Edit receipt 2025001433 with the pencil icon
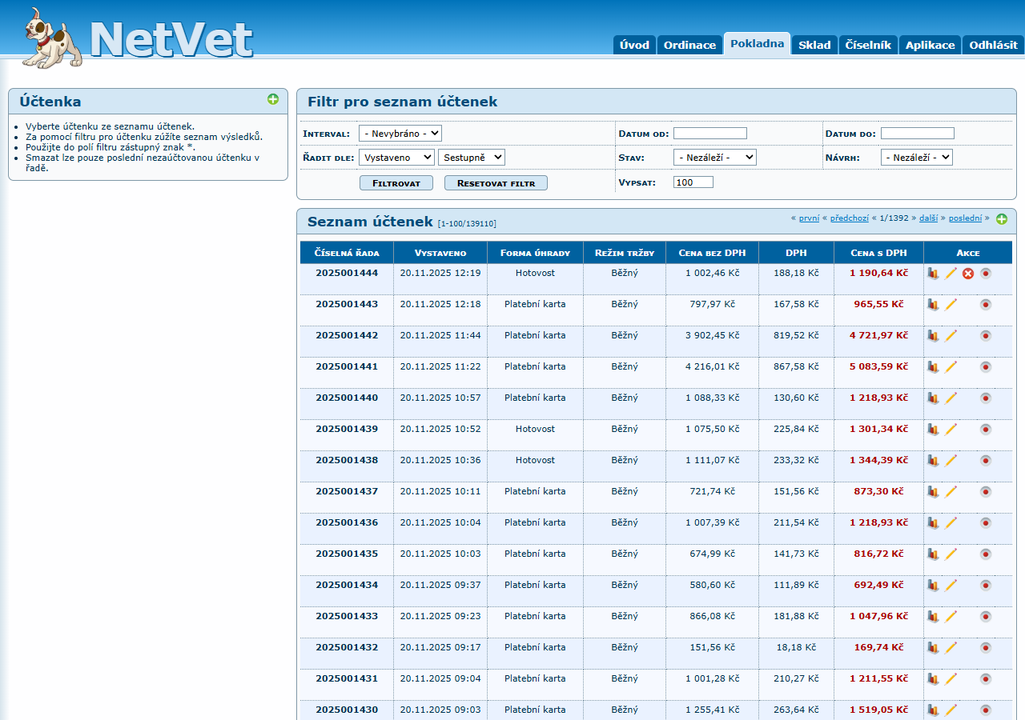1025x720 pixels. pos(951,616)
